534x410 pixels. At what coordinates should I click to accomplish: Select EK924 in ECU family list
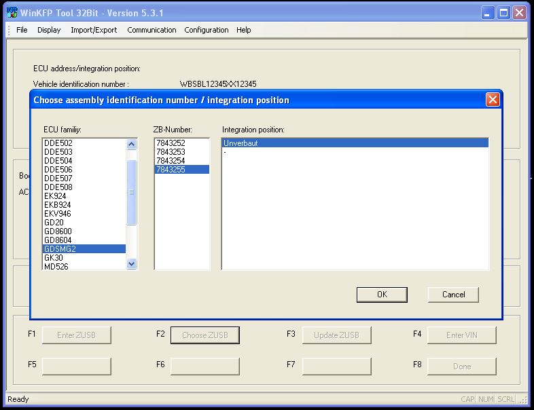pyautogui.click(x=84, y=196)
